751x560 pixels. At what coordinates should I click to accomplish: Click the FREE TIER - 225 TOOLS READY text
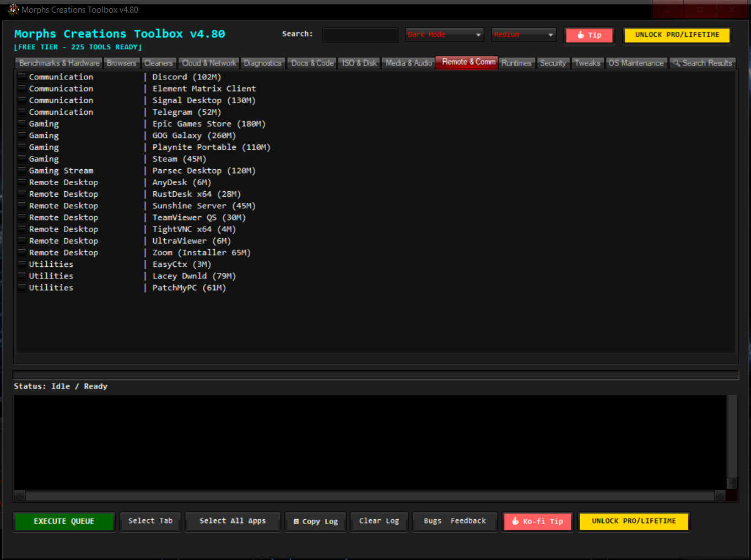[x=78, y=47]
